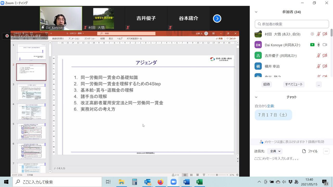Click the 7月17日（土） chat message bubble

(x=273, y=115)
